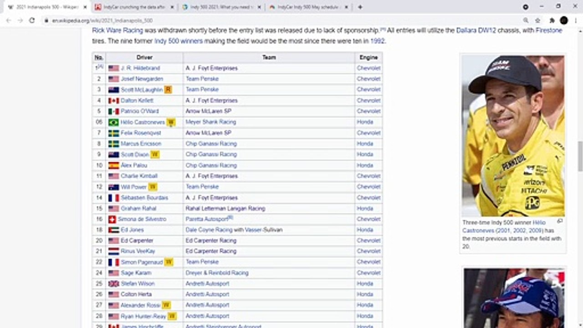Image resolution: width=583 pixels, height=328 pixels.
Task: Open the Alexander Rossi link
Action: coord(140,305)
